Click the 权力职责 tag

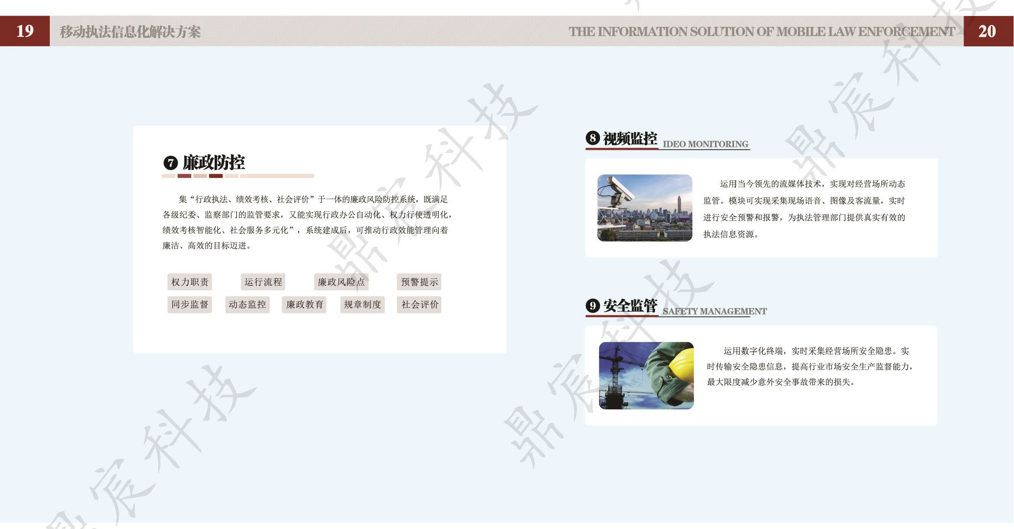(189, 282)
